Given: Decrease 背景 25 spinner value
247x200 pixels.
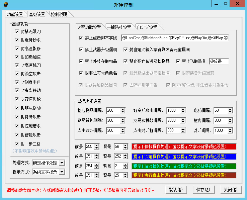Looking at the screenshot, I should coord(126,177).
